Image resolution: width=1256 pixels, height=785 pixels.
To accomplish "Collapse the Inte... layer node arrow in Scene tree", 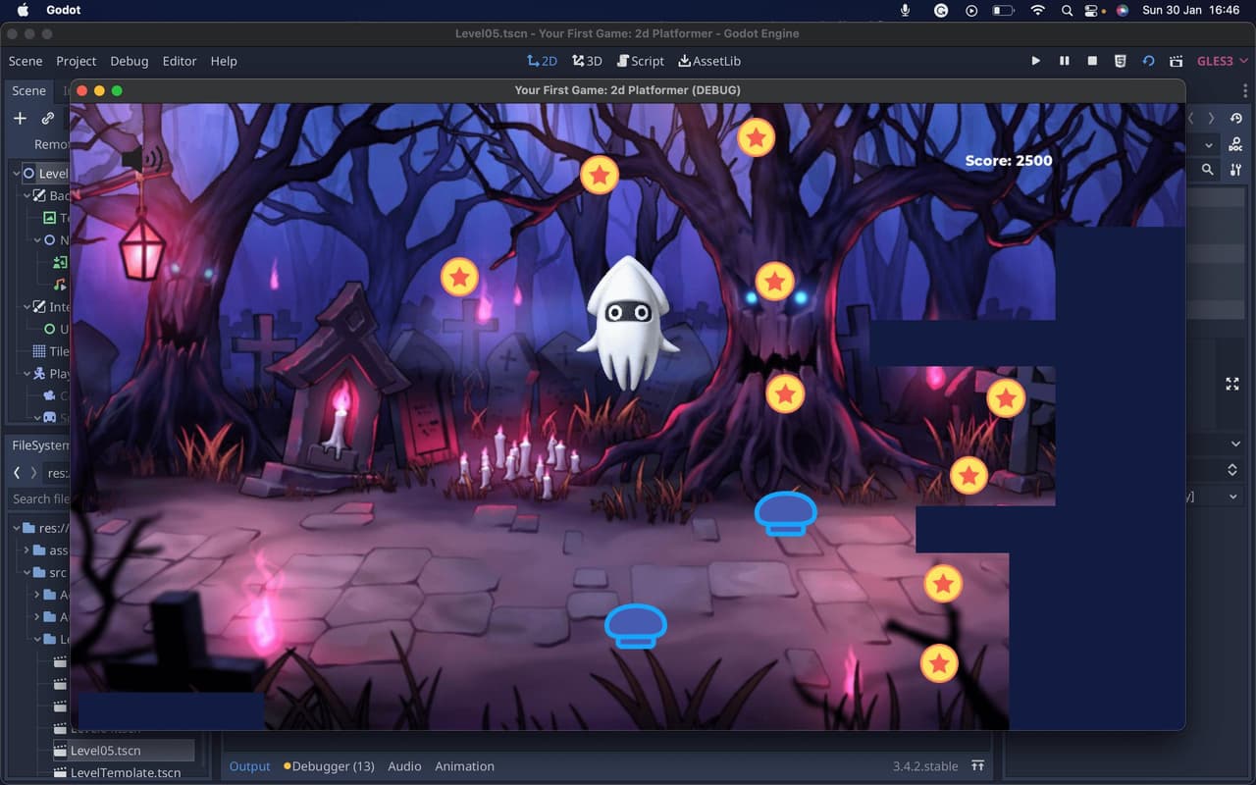I will coord(26,307).
